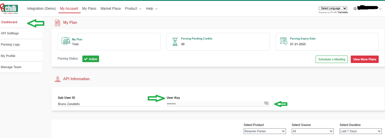Open the Select Product dropdown
The width and height of the screenshot is (385, 138).
(x=265, y=131)
